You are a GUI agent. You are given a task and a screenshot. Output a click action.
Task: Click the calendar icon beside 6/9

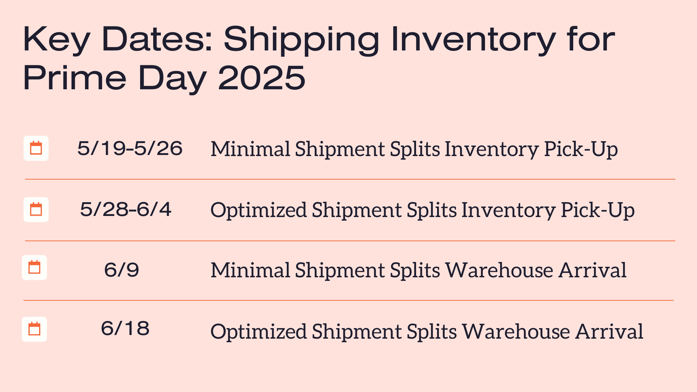click(34, 268)
